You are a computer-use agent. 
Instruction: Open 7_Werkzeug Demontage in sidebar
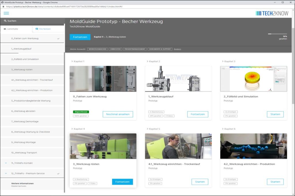32,121
